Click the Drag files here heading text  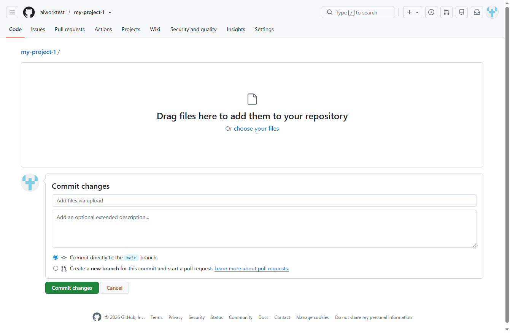252,116
